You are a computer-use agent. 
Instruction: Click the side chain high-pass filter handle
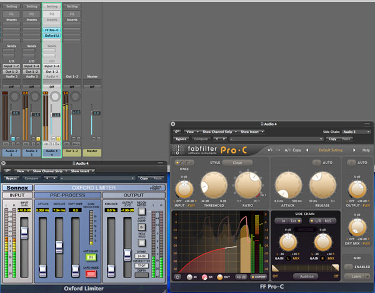pos(276,268)
